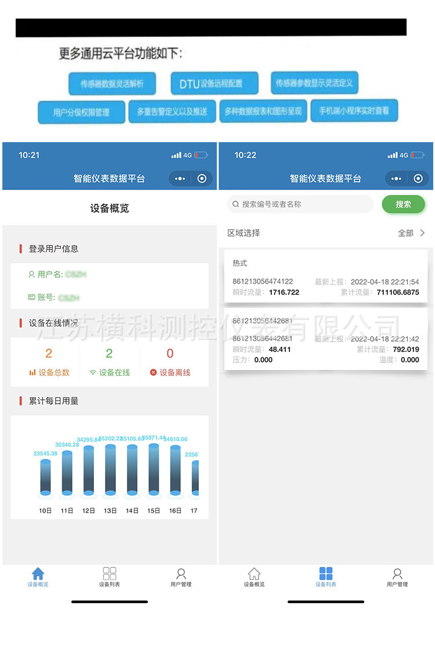Focus the 搜索编号或者名称 search field
The width and height of the screenshot is (435, 645).
(x=300, y=204)
